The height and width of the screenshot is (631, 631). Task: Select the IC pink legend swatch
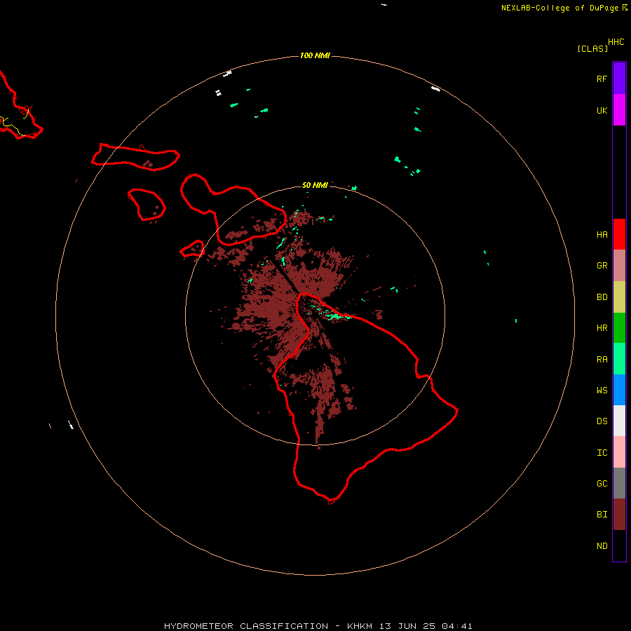point(619,452)
